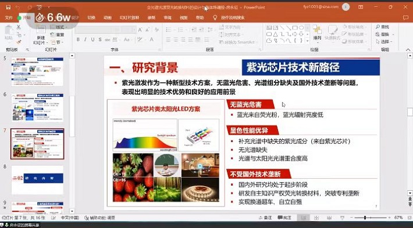Select slide 6 thumbnail
Screen dimensions: 413x228
(x=37, y=107)
